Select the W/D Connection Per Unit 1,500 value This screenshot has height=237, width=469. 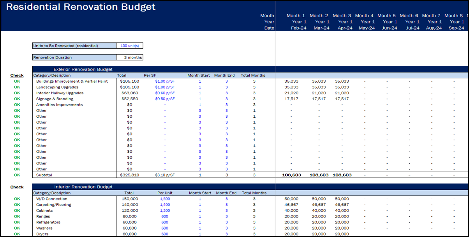[x=164, y=198]
